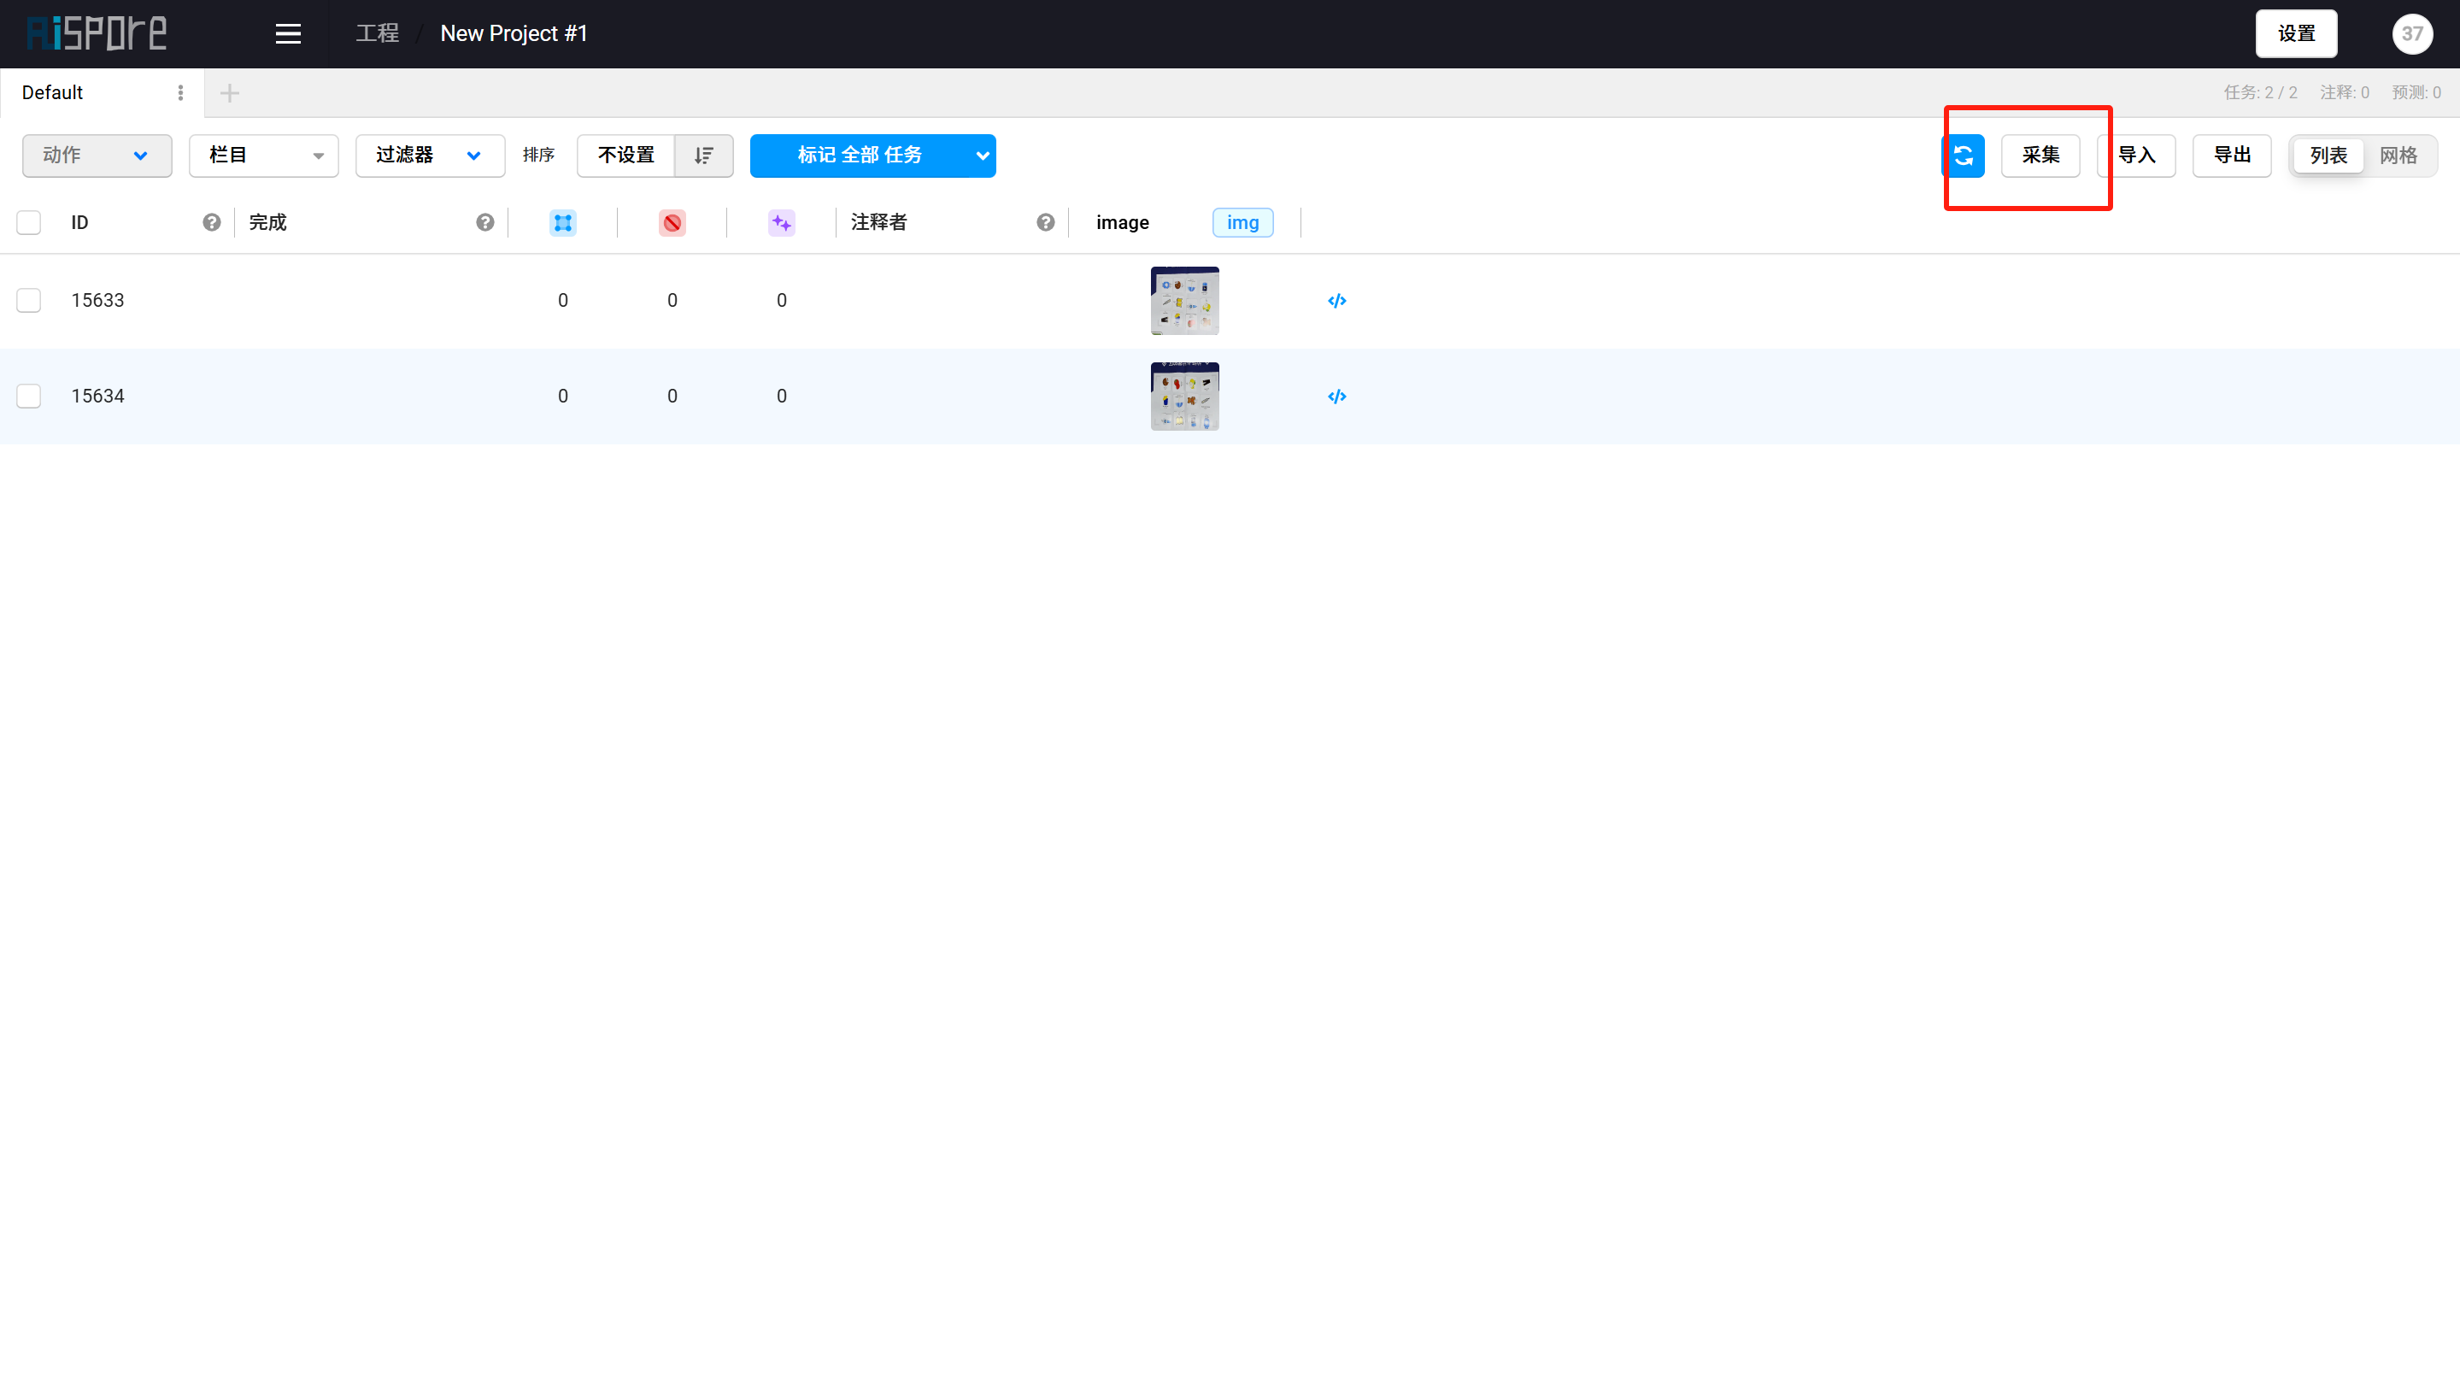
Task: Toggle the select-all header checkbox
Action: 29,222
